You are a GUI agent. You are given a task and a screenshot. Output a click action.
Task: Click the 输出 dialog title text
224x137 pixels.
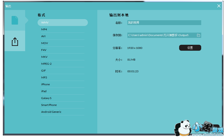click(8, 6)
